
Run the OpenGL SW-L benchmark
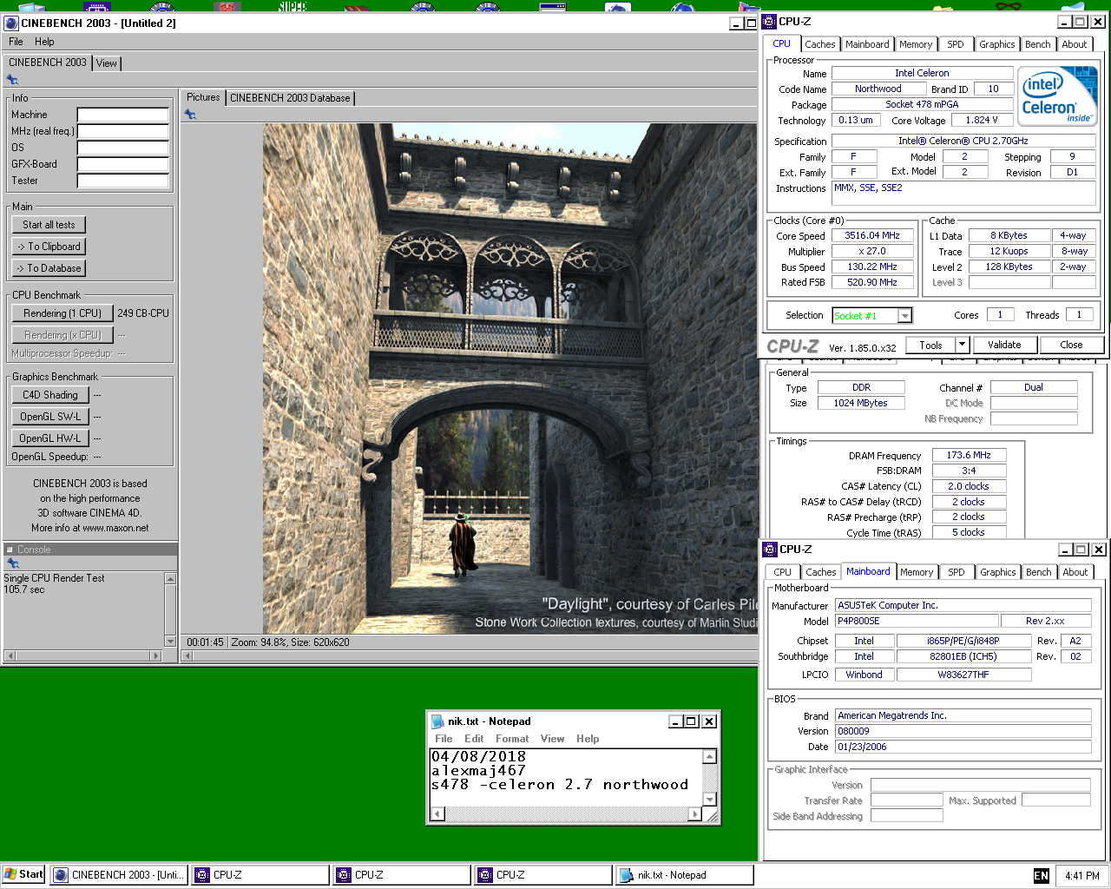click(50, 417)
